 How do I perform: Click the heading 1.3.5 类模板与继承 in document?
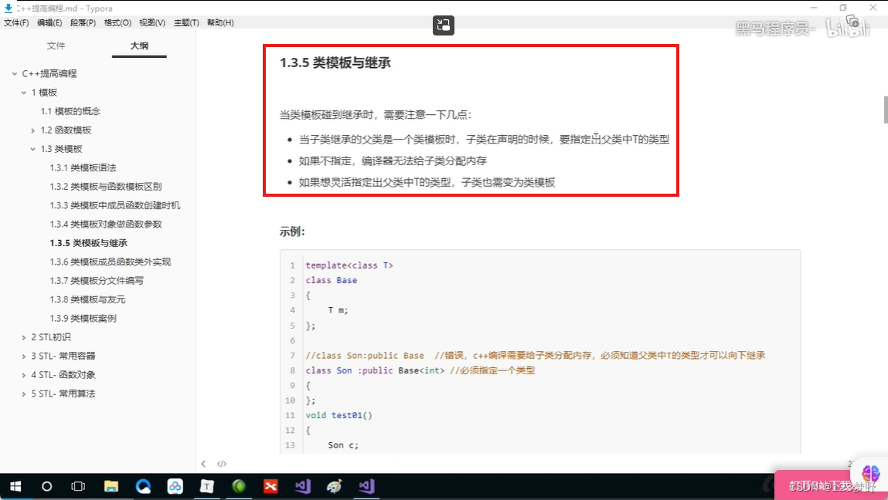click(335, 62)
